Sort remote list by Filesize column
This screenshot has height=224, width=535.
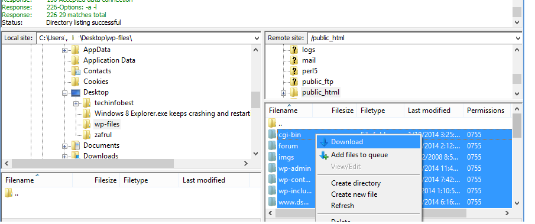click(335, 111)
